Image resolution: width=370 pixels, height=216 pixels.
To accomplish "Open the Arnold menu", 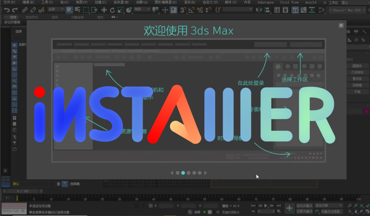I will 310,2.
